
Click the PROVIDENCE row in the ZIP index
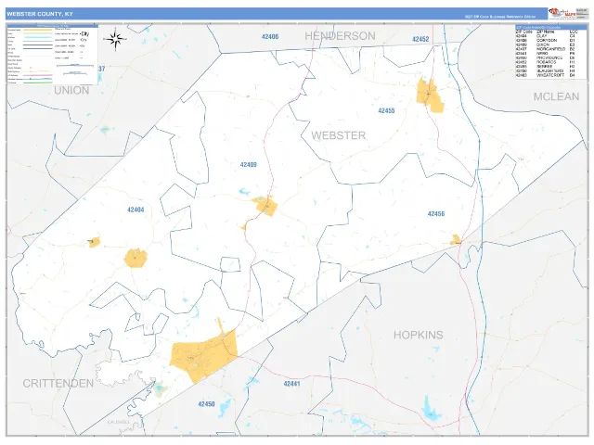[546, 57]
